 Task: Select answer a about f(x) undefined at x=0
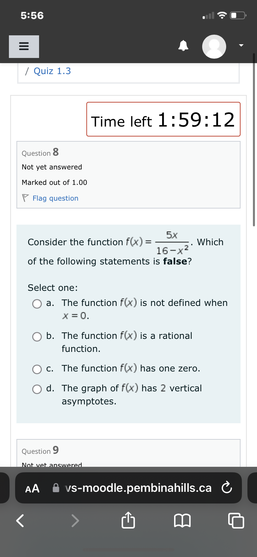[x=37, y=304]
